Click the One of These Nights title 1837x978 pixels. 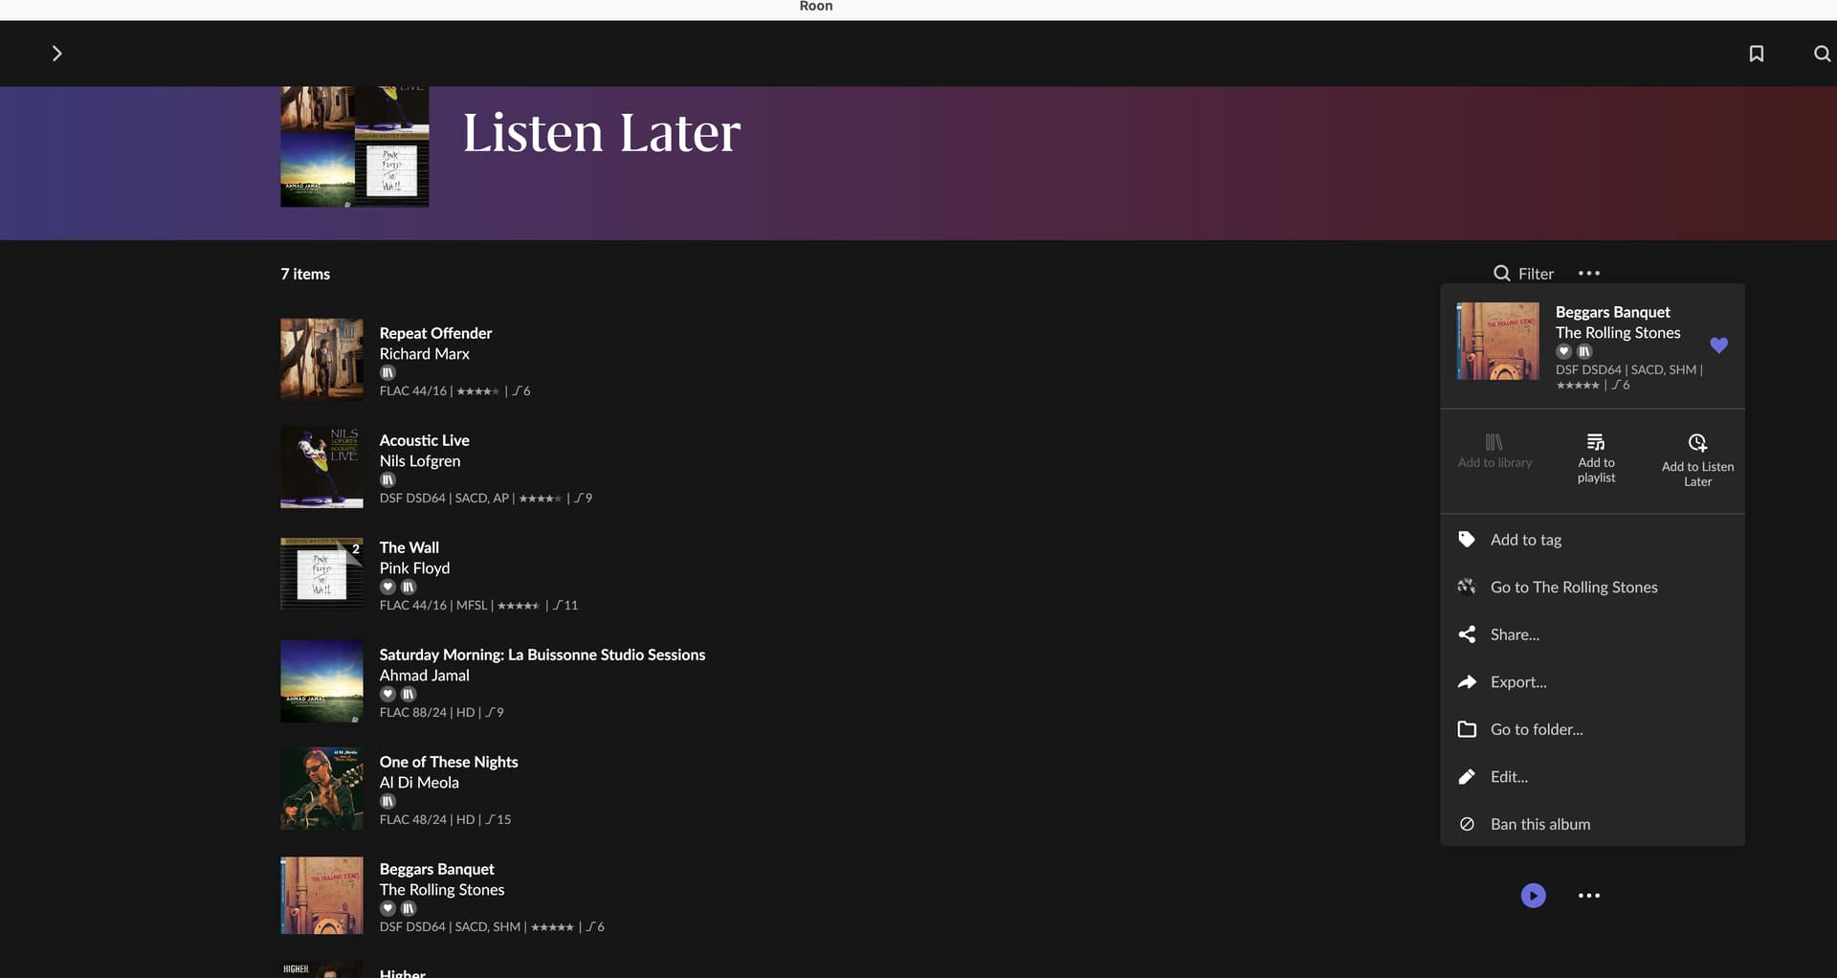[448, 762]
